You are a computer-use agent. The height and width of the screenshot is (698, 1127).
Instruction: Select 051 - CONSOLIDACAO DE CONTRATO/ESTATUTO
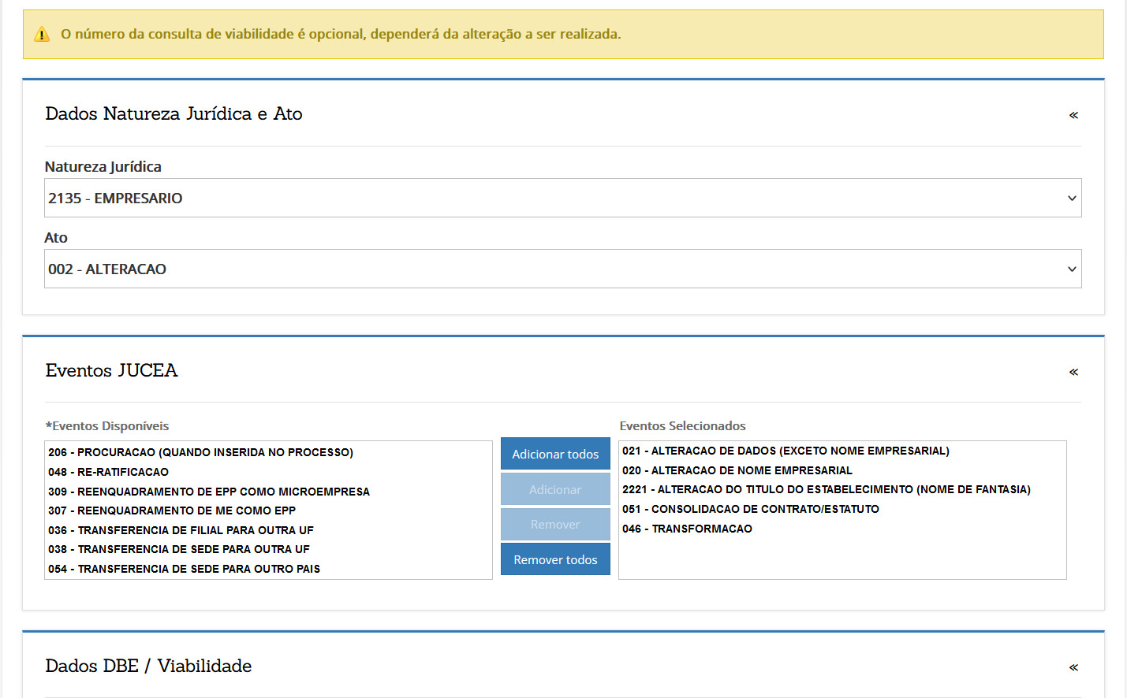842,509
